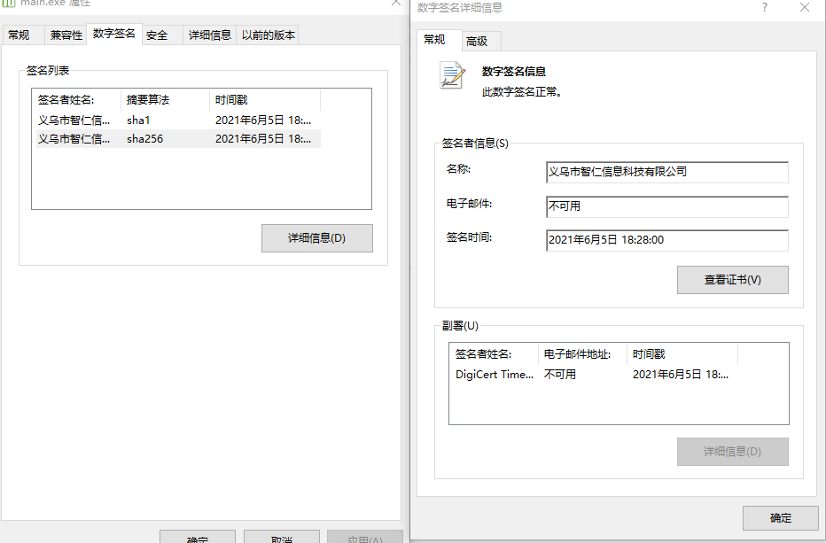This screenshot has height=543, width=826.
Task: Open the 安全 tab
Action: click(157, 35)
